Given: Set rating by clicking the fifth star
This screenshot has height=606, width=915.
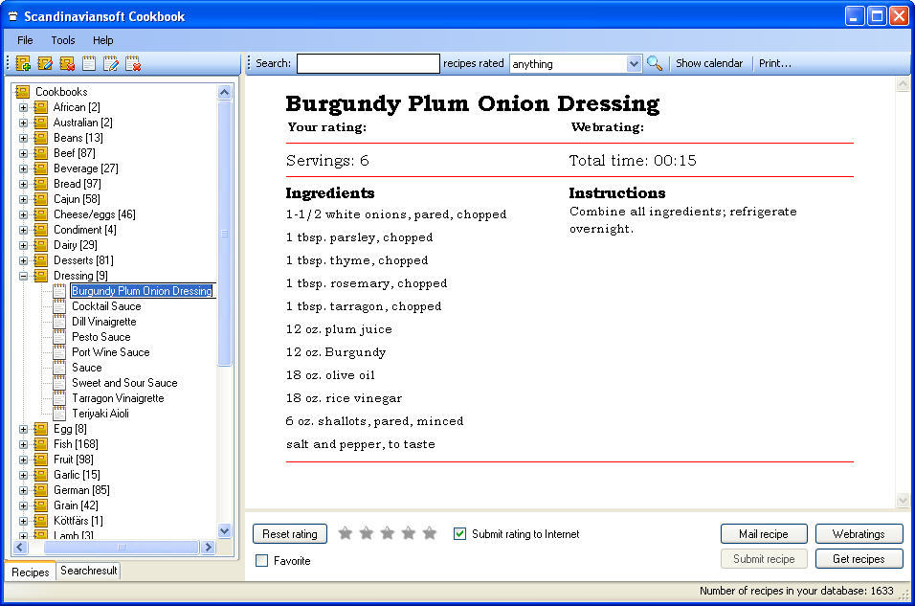Looking at the screenshot, I should point(429,533).
